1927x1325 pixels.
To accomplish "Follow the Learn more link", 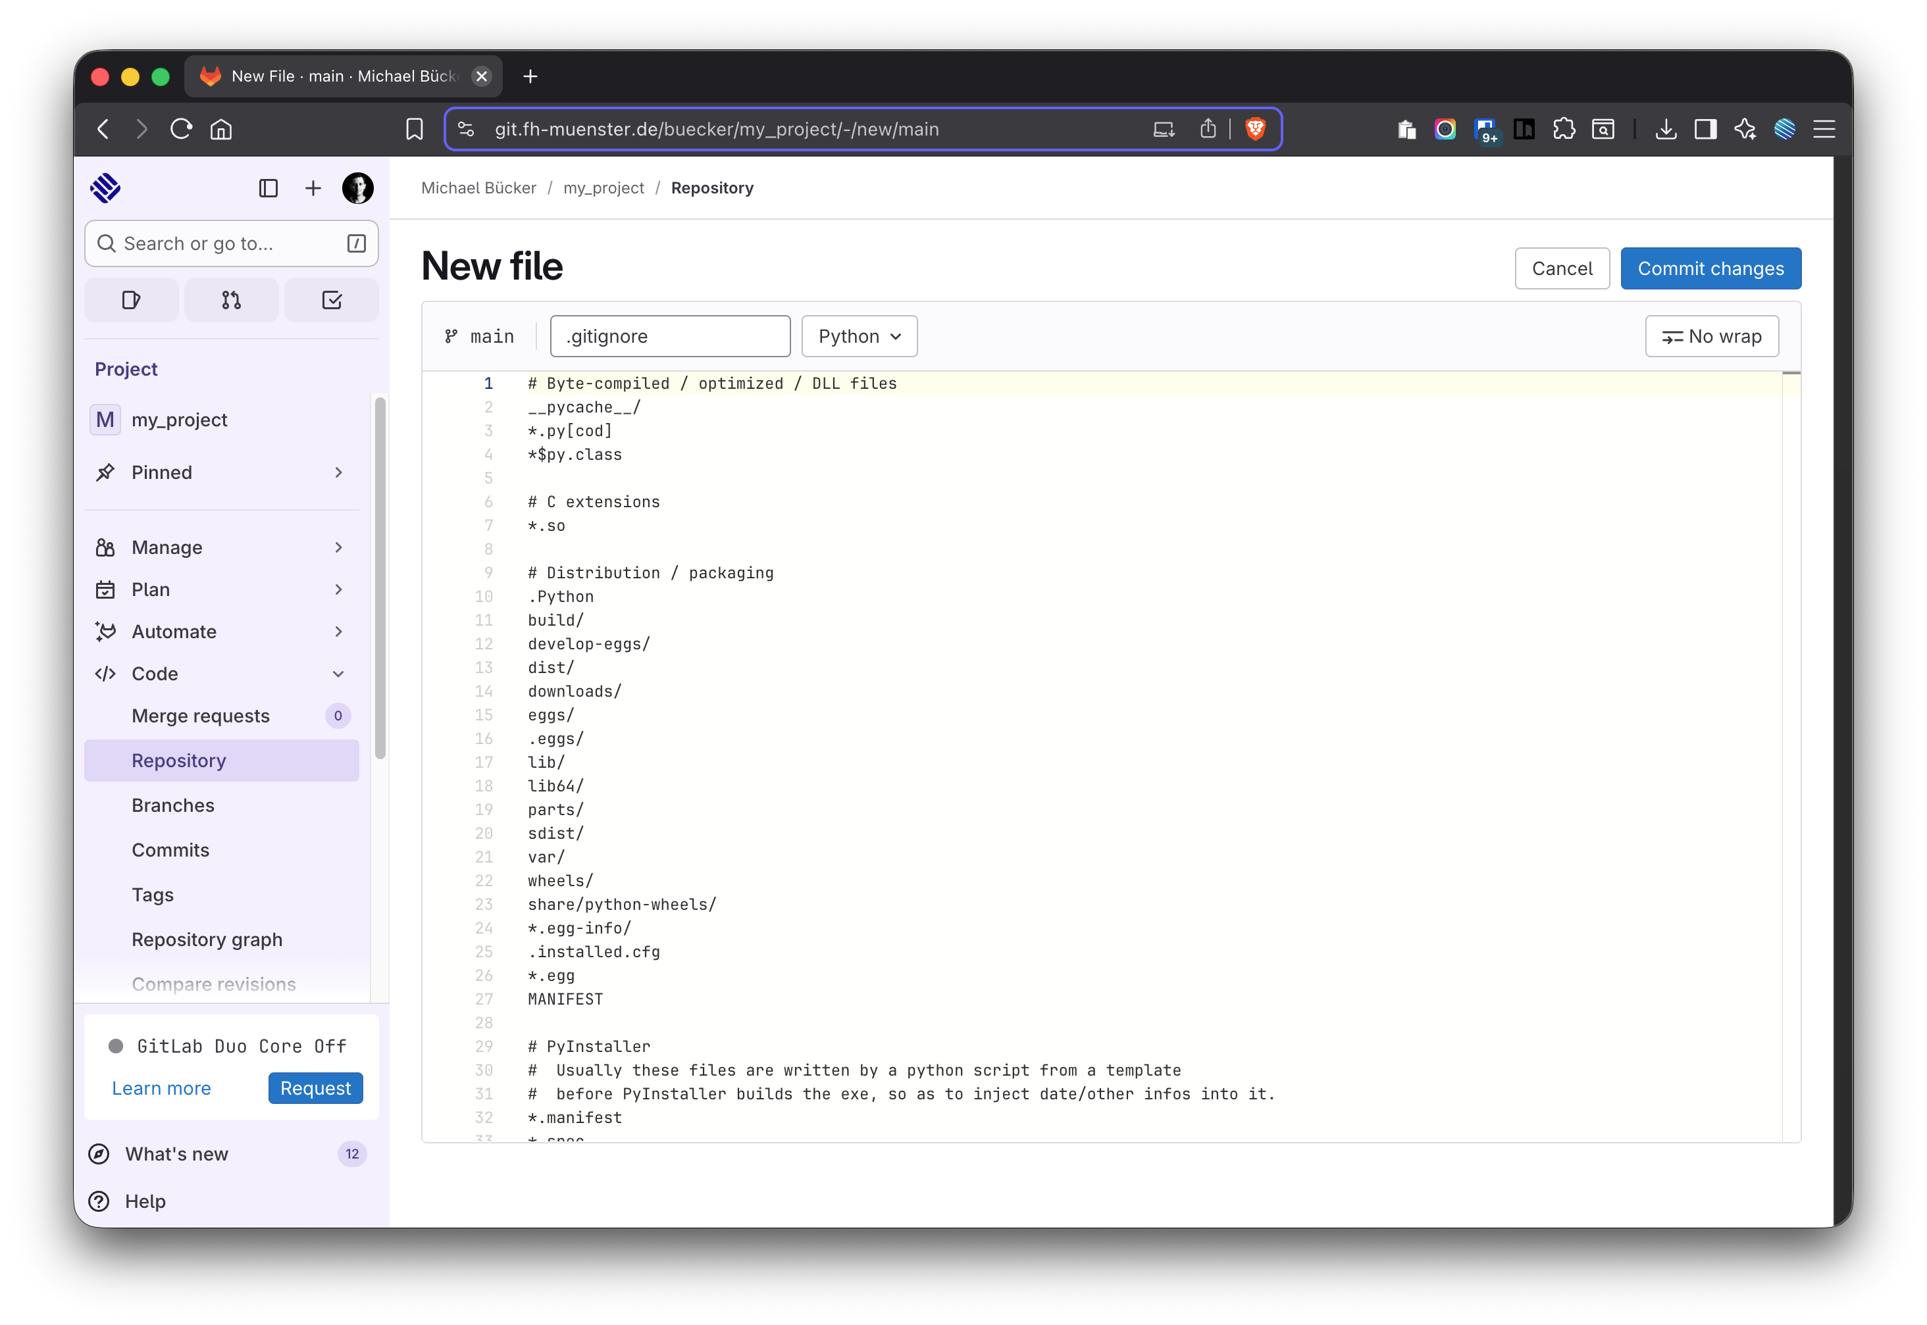I will coord(161,1087).
